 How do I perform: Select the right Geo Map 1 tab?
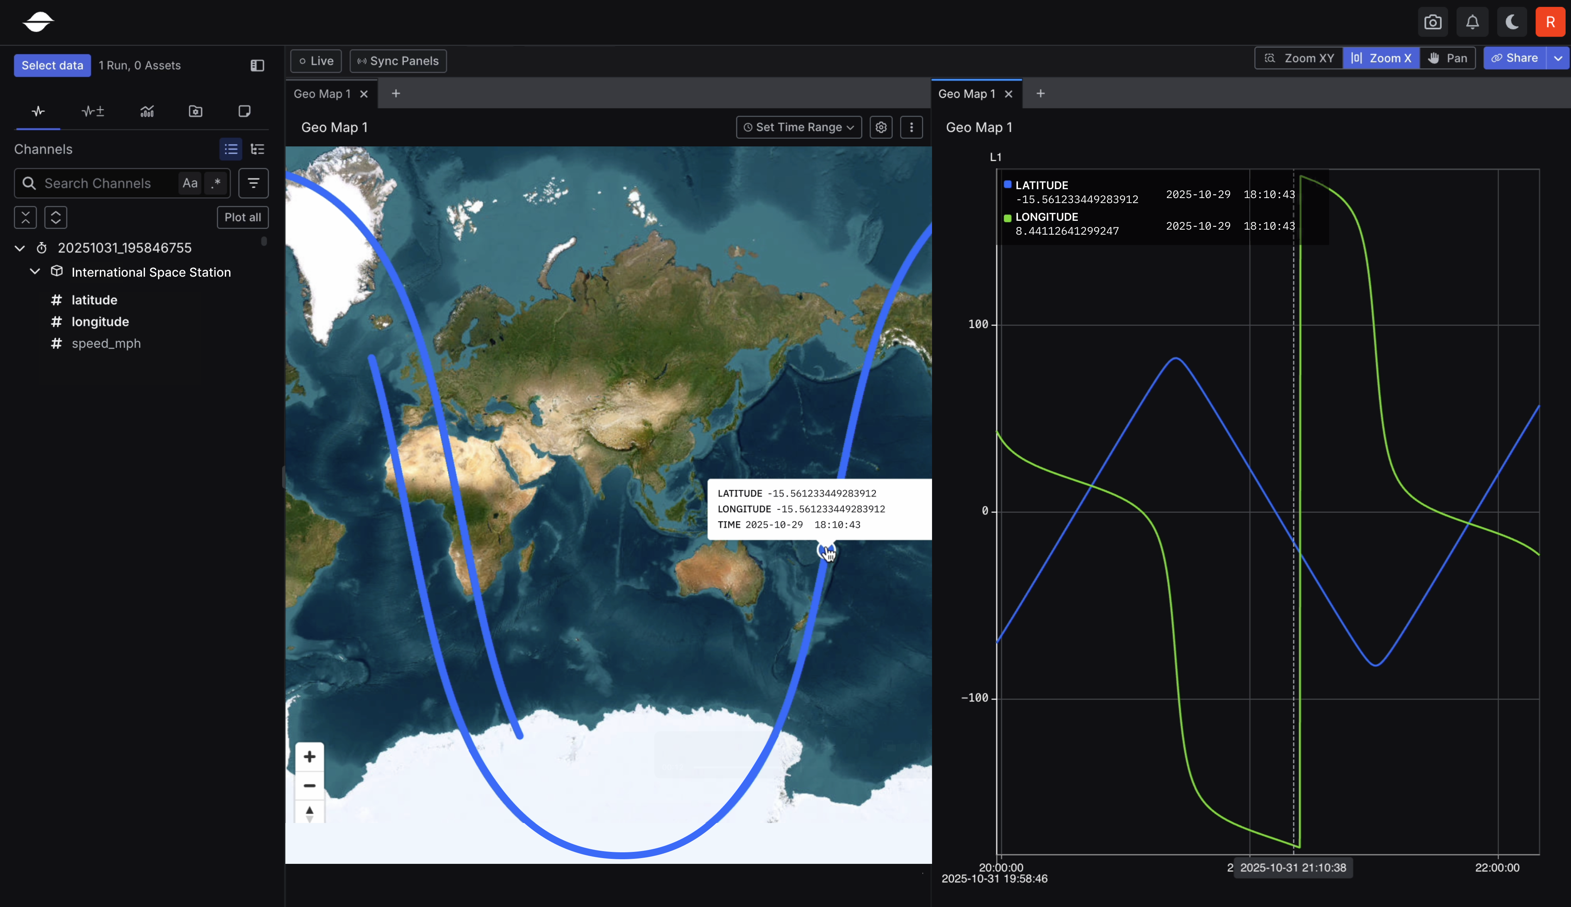(x=966, y=94)
